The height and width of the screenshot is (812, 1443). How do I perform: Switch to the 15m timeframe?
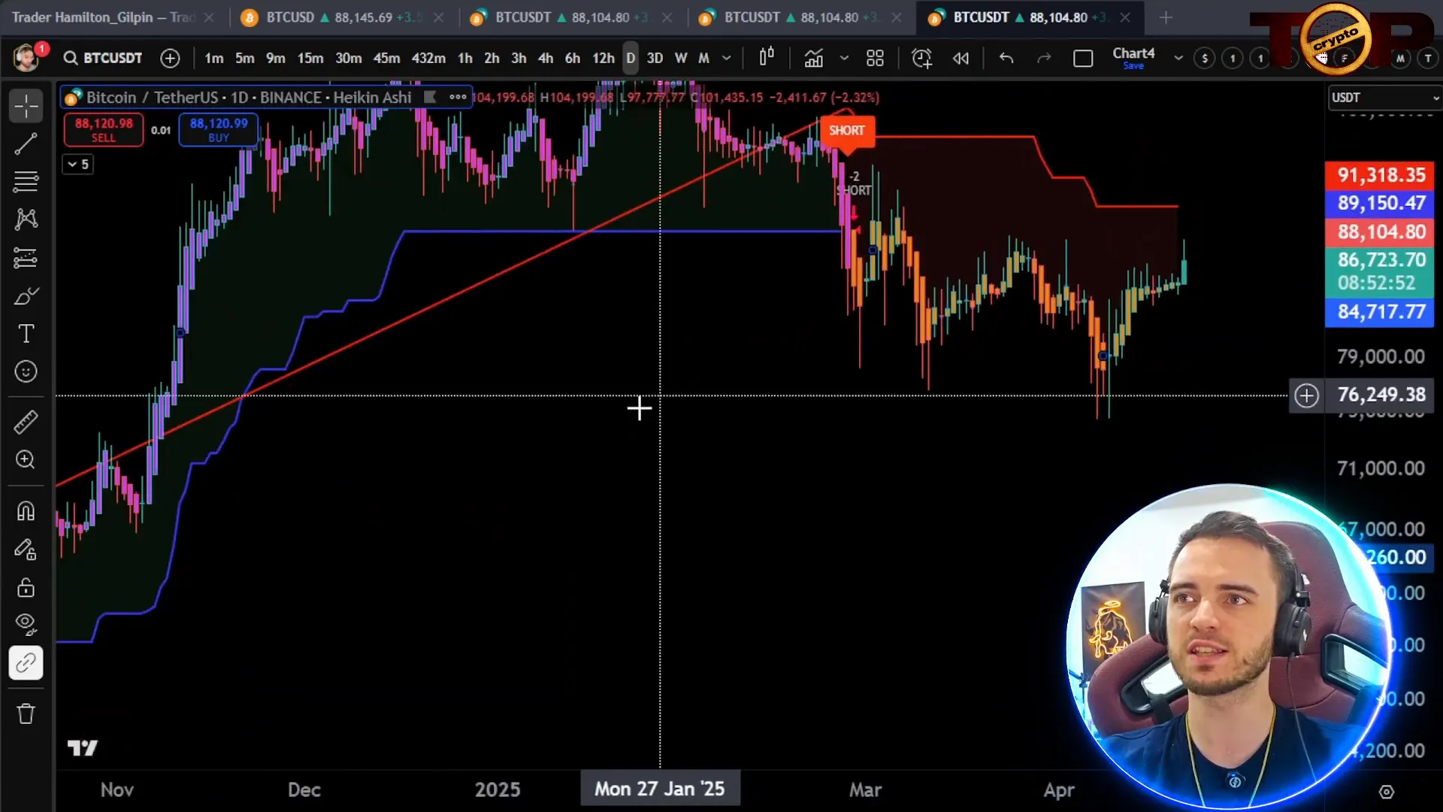click(x=310, y=58)
